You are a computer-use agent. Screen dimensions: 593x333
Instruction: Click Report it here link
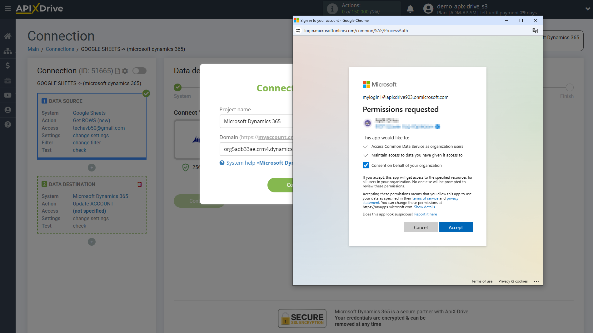426,214
